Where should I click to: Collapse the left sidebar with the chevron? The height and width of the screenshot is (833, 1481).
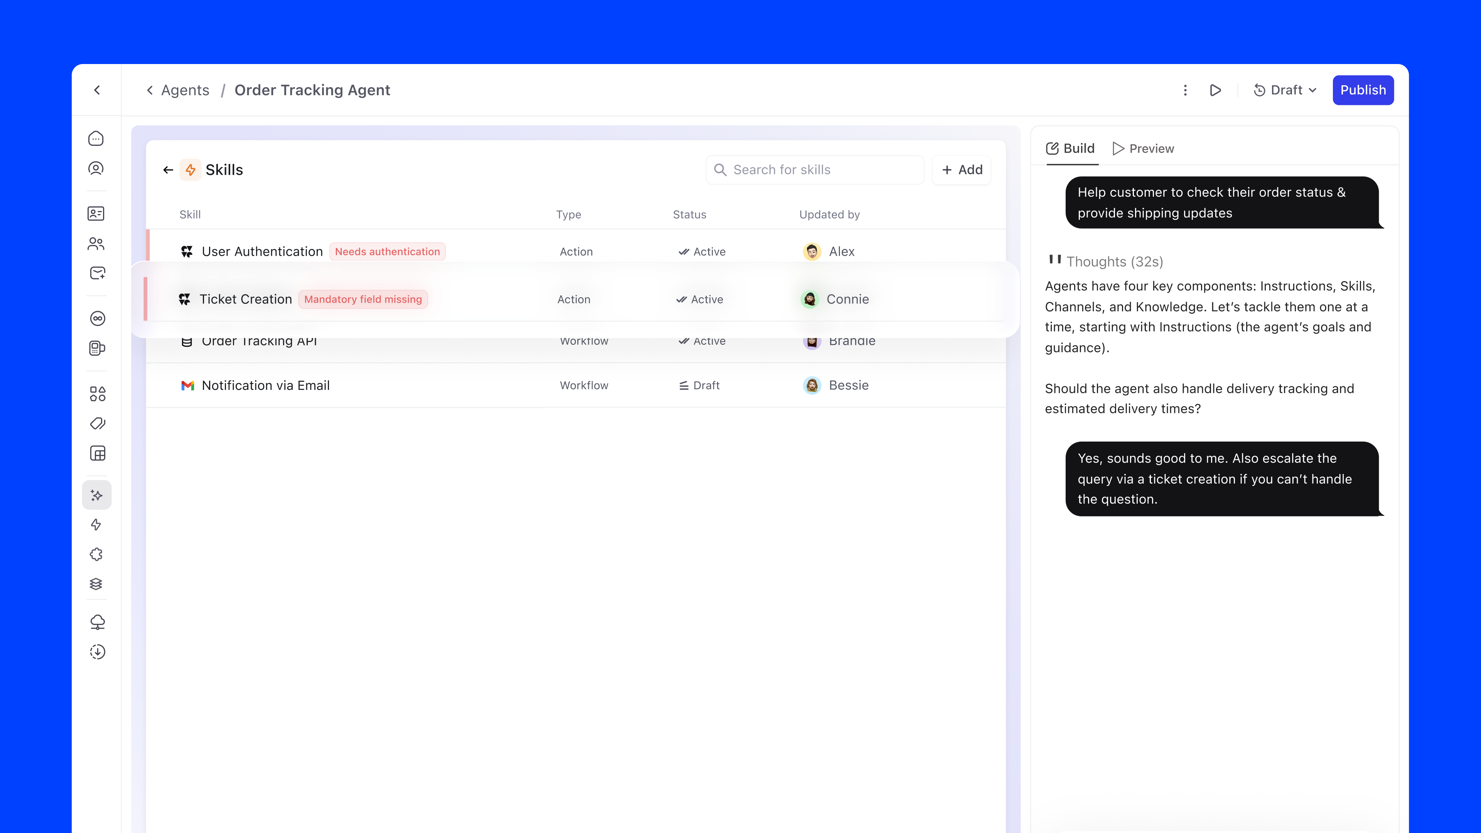97,90
